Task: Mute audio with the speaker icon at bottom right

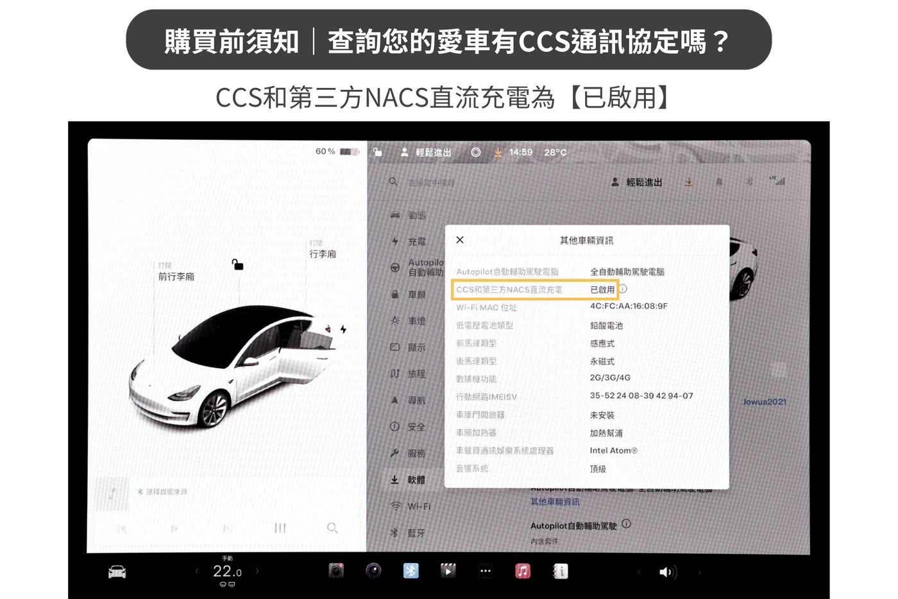Action: 668,571
